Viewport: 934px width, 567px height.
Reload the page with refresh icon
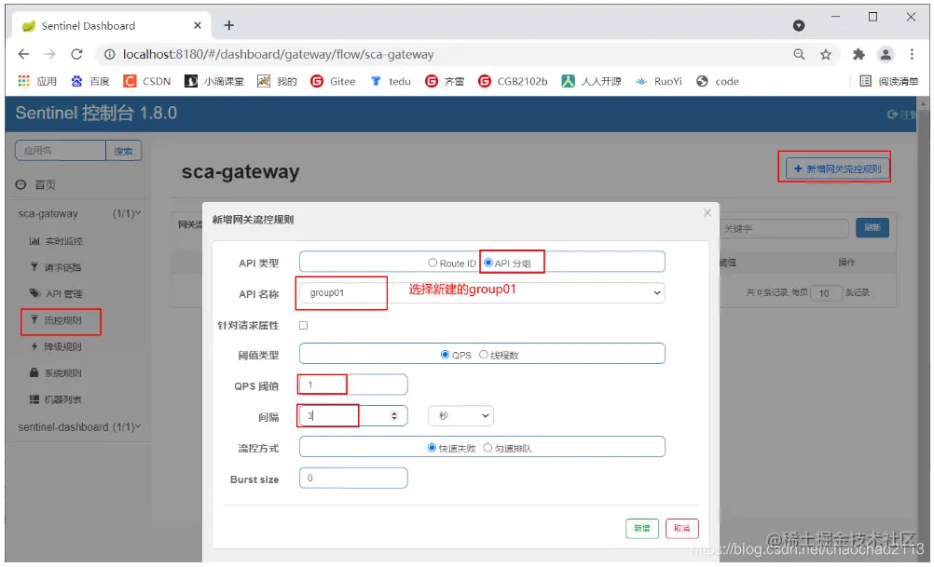coord(76,54)
